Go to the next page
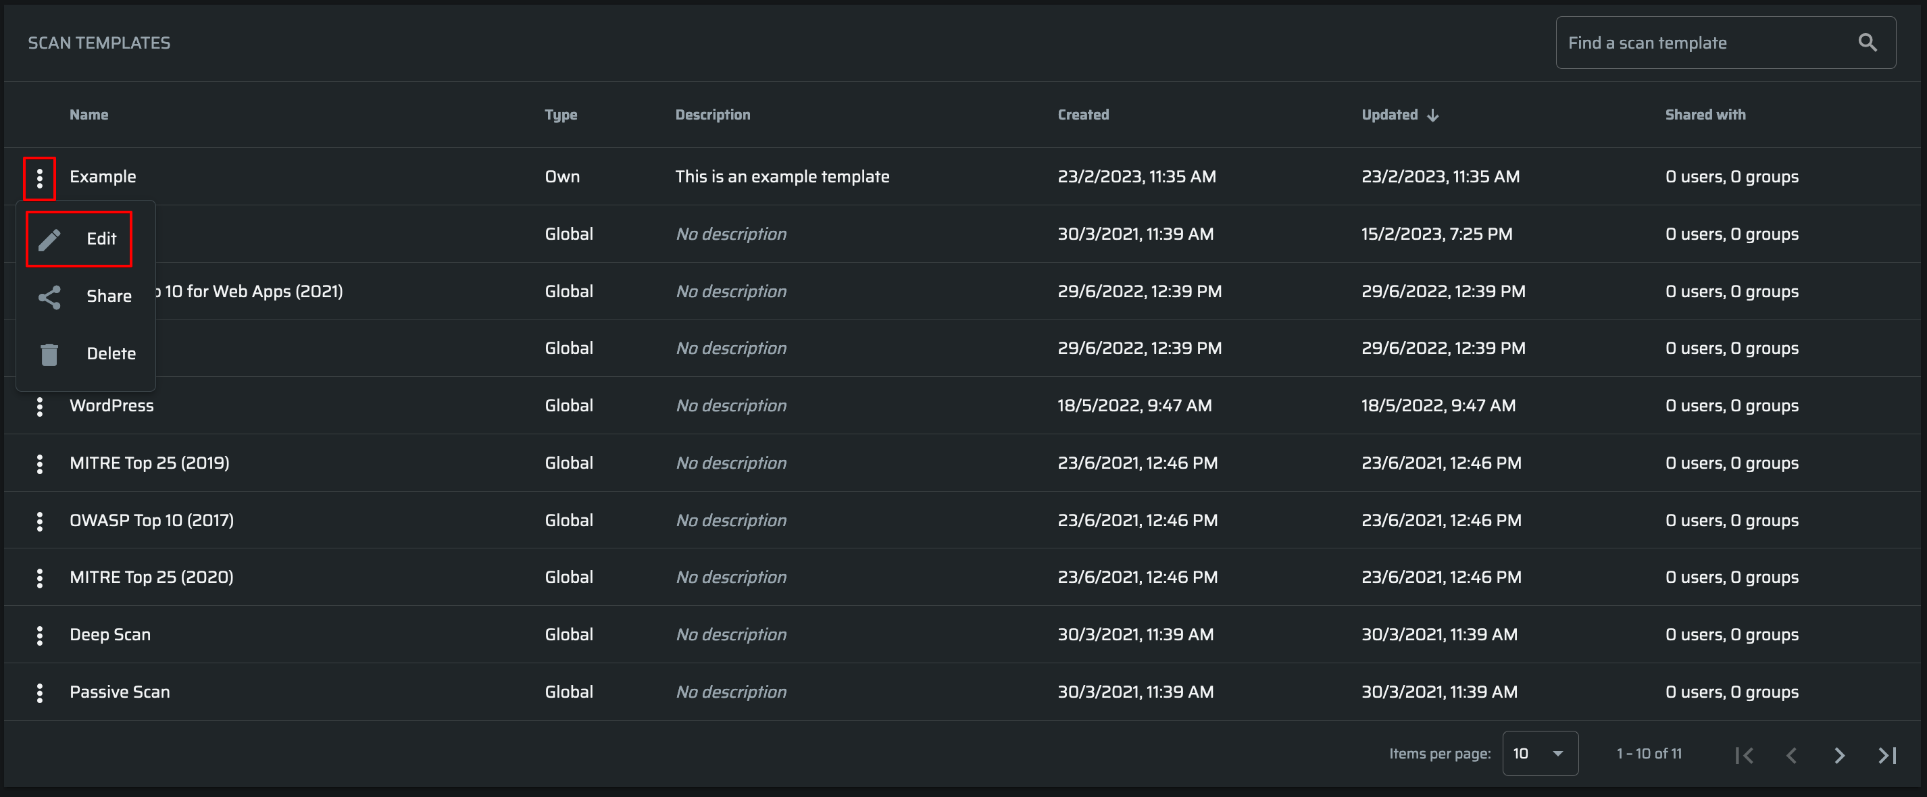1927x797 pixels. (x=1838, y=754)
